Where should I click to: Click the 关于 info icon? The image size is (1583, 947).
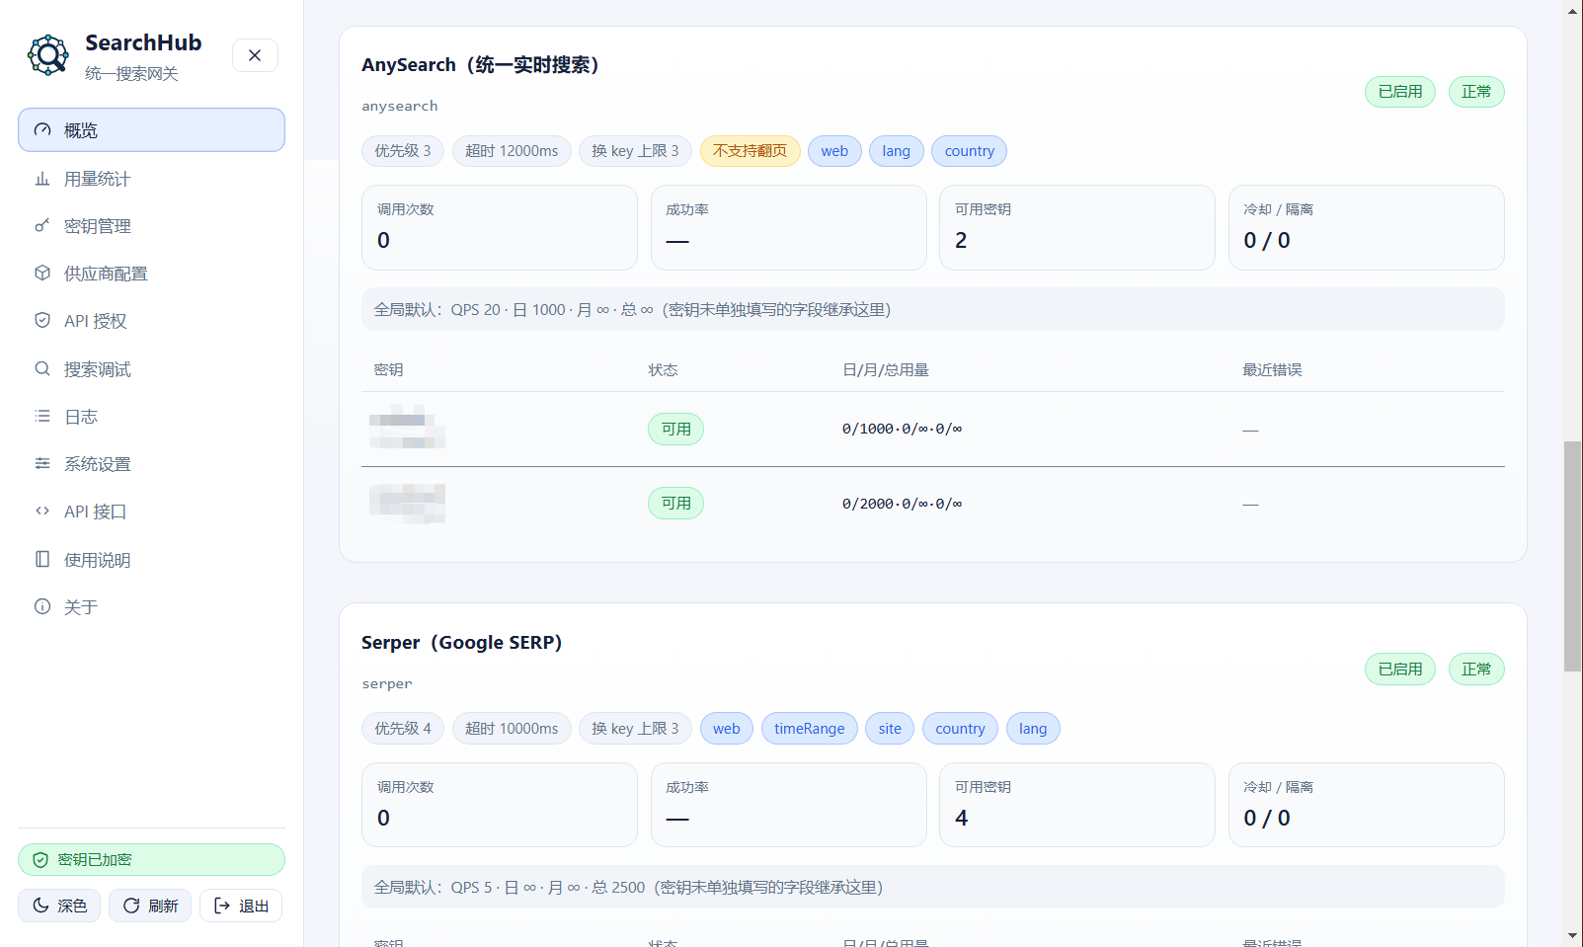point(42,607)
